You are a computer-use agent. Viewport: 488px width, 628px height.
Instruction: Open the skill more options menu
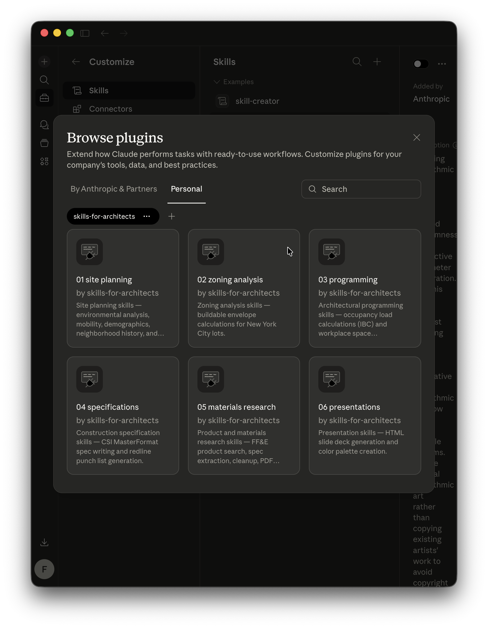coord(441,64)
